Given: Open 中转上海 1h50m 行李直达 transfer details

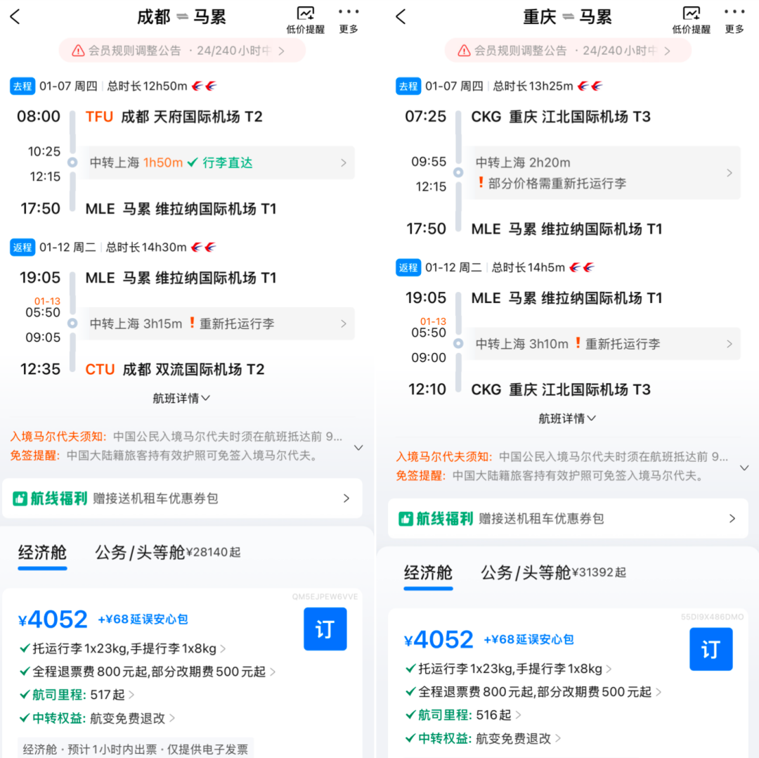Looking at the screenshot, I should (x=217, y=162).
